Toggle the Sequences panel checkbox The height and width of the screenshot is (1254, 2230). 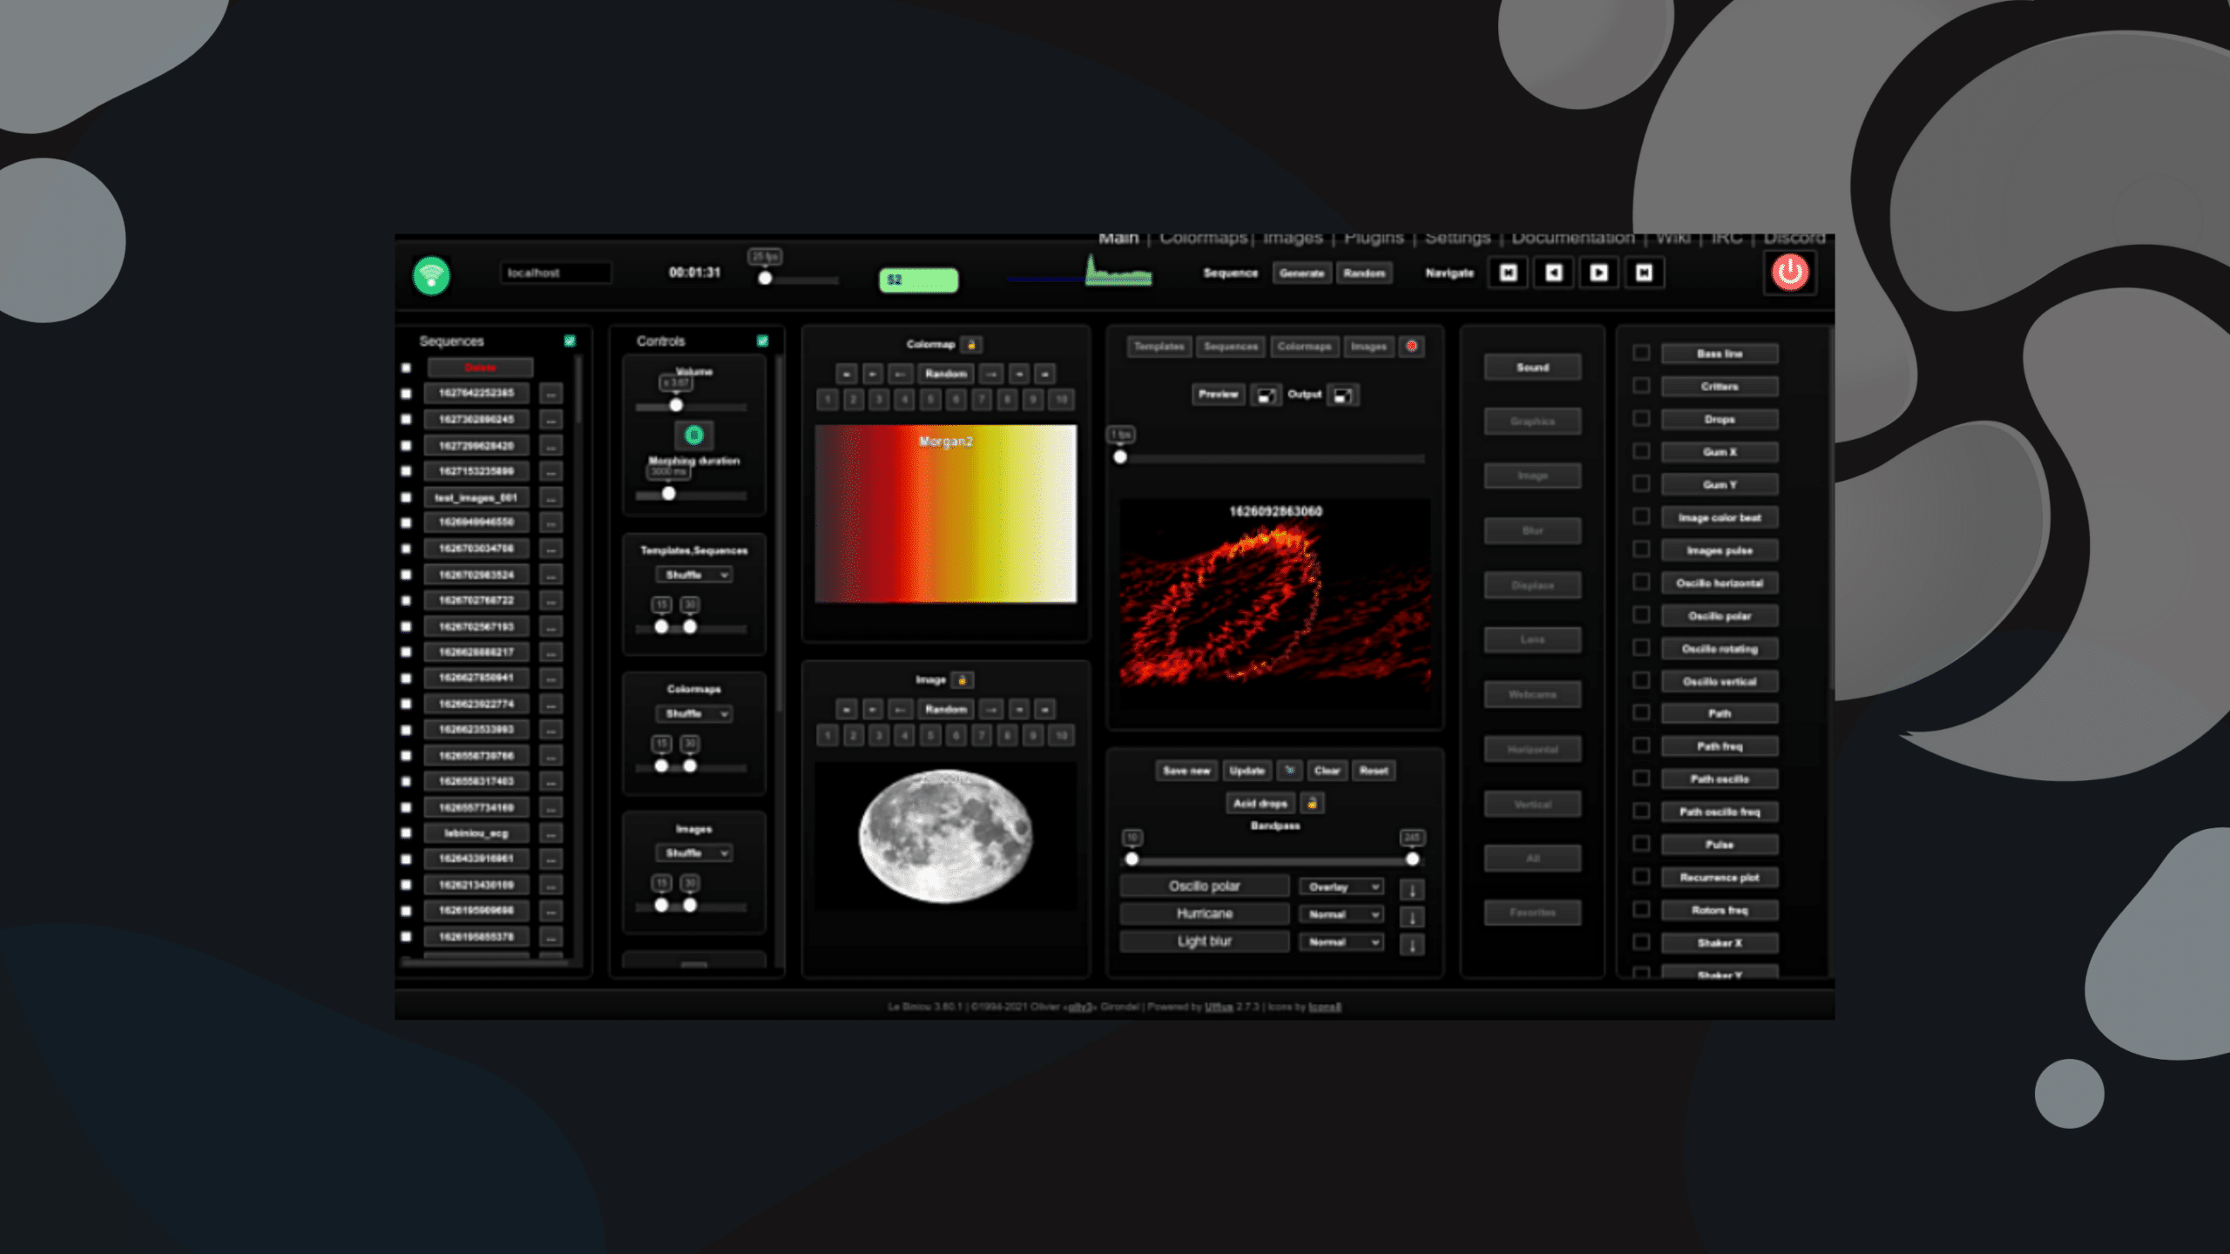pos(570,341)
